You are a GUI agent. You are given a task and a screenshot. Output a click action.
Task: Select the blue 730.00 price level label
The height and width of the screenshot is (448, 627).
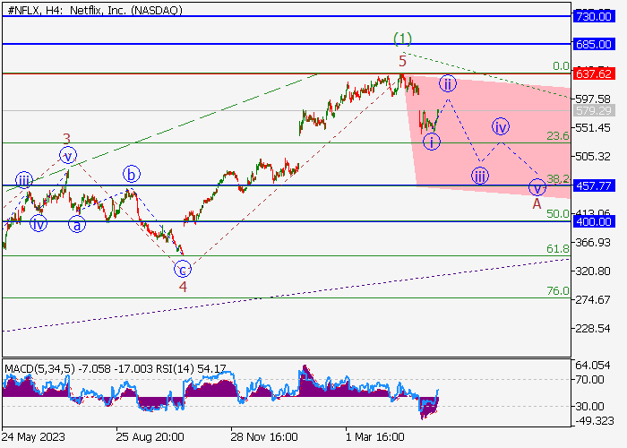(x=593, y=16)
